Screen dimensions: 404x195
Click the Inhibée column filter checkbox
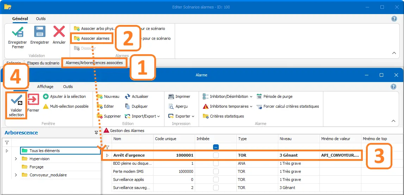(x=216, y=147)
